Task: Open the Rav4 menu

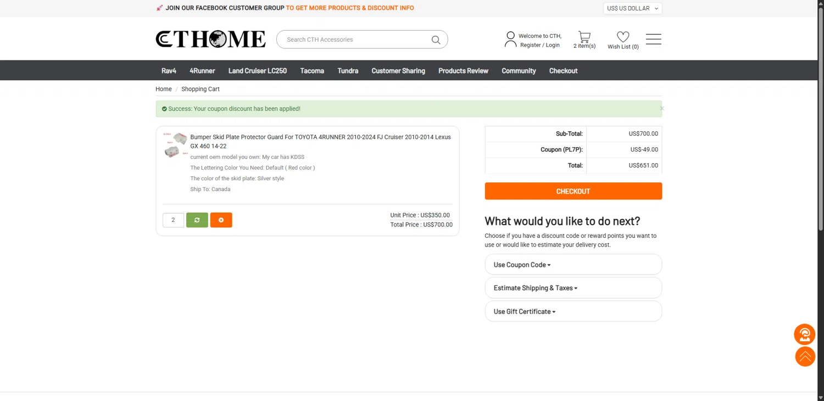Action: (x=169, y=71)
